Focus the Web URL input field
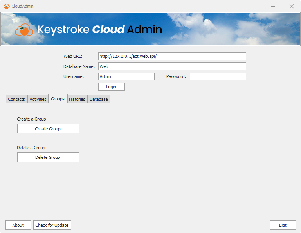Screen dimensions: 301x233 pyautogui.click(x=172, y=56)
